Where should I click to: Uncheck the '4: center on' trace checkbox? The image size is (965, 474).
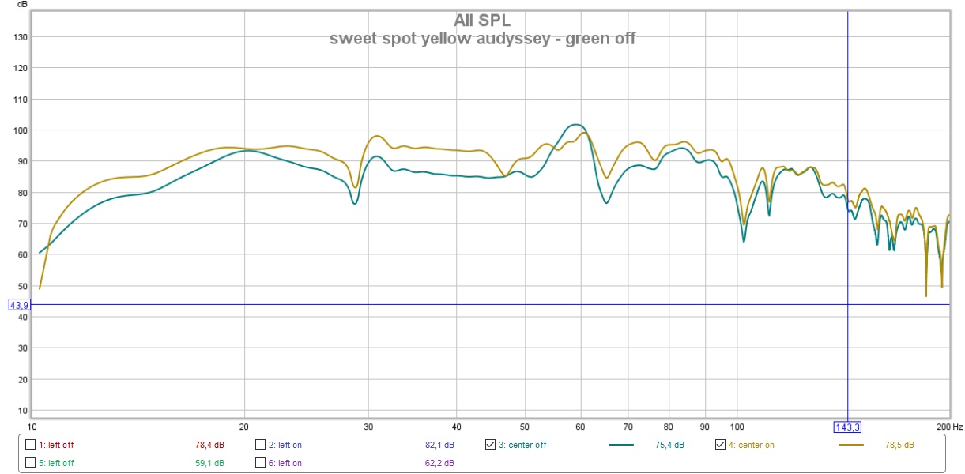pyautogui.click(x=720, y=445)
